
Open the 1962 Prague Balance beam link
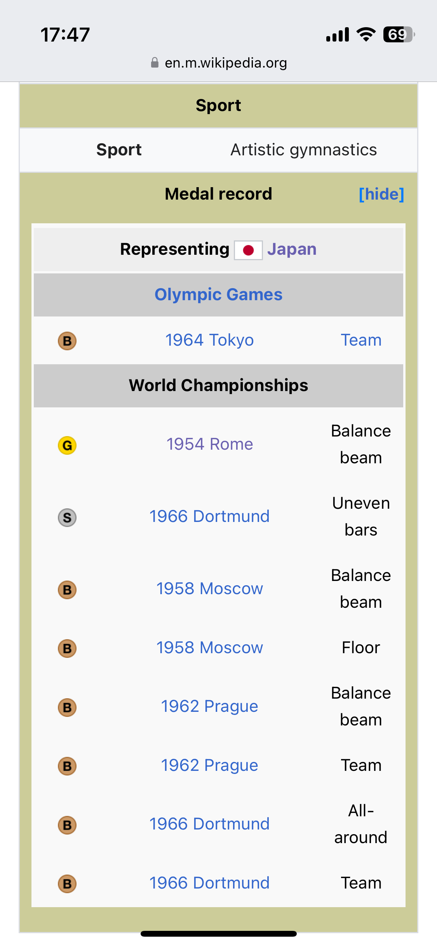pos(210,706)
